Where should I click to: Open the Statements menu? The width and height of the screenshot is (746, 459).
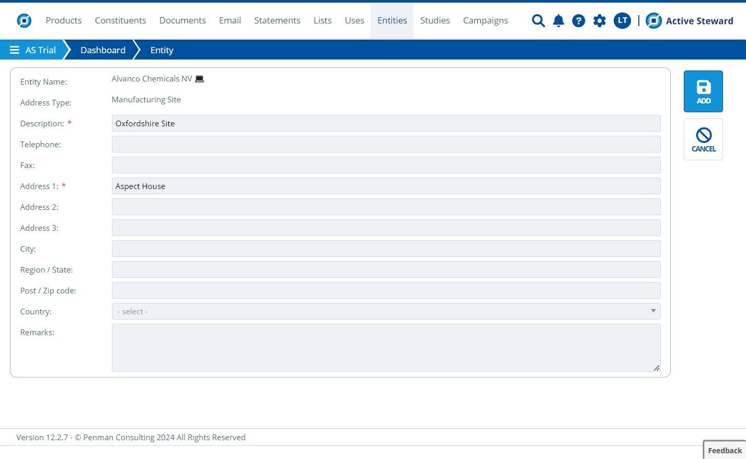[277, 20]
